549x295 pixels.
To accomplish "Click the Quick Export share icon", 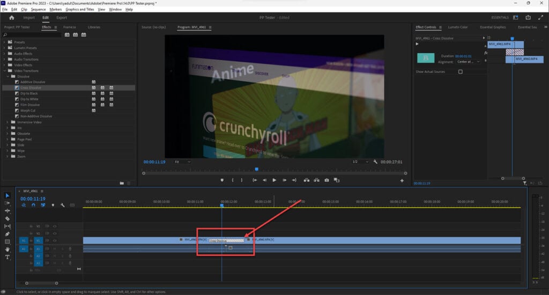I will pos(528,18).
